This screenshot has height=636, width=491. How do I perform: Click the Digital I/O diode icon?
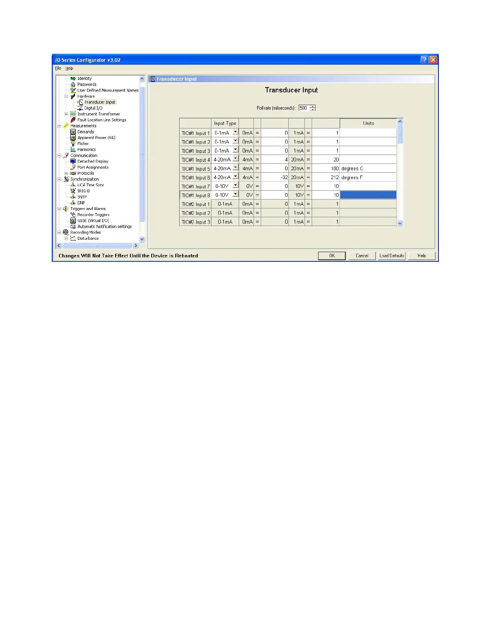[x=80, y=108]
